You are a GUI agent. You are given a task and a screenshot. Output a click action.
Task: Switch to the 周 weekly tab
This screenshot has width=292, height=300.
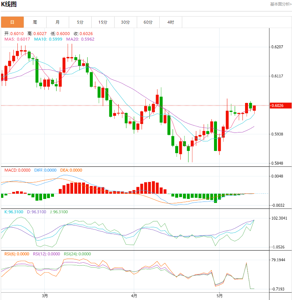point(35,22)
